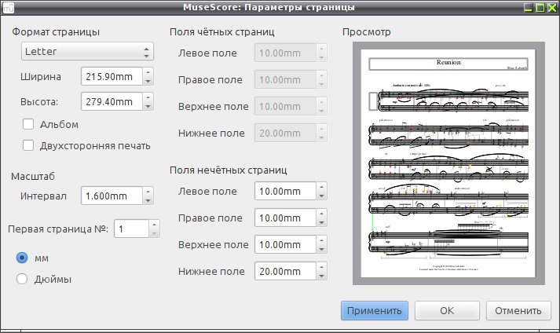Click the Высота height input field
560x333 pixels.
[112, 101]
